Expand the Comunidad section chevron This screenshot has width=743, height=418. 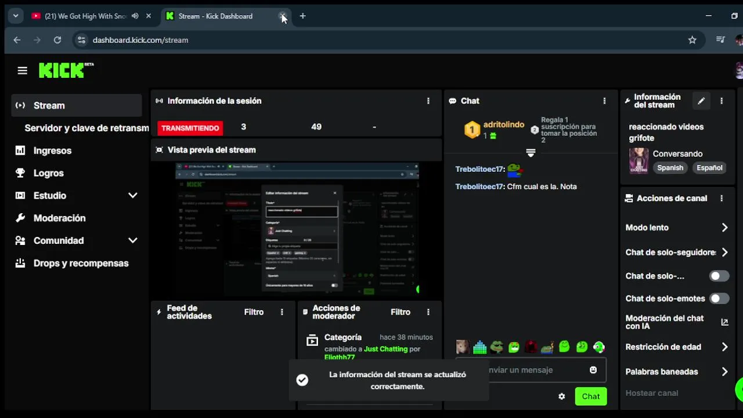132,240
